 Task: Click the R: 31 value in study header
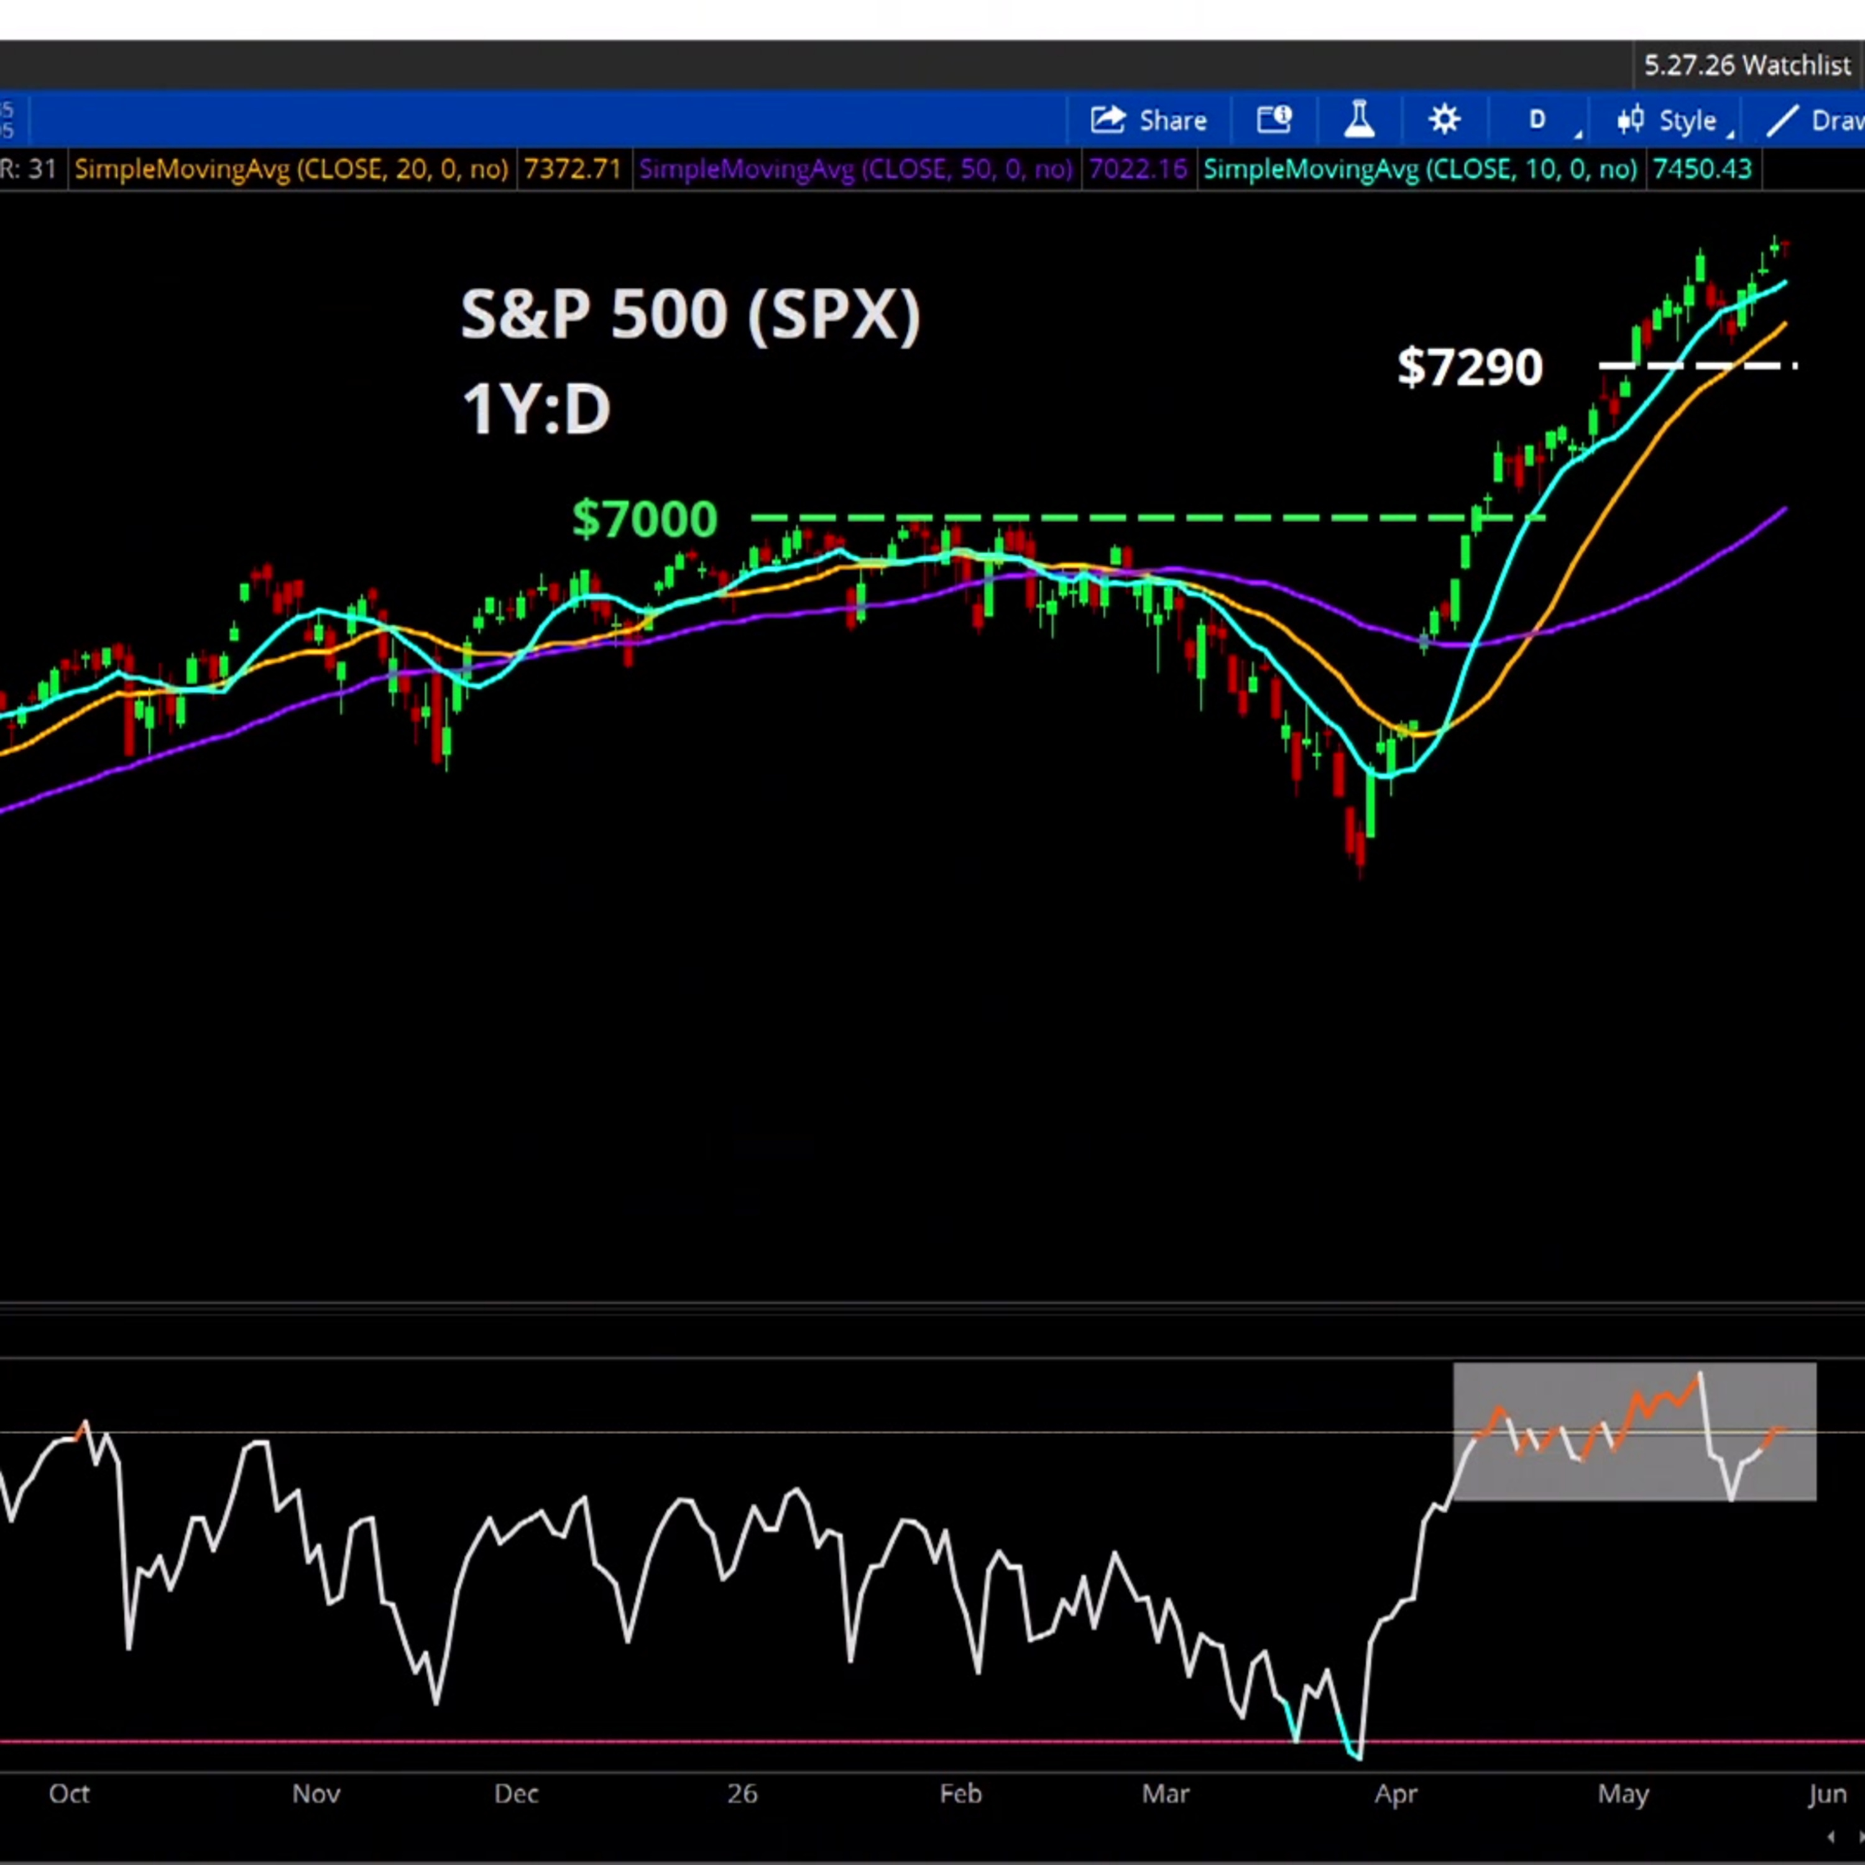click(29, 169)
